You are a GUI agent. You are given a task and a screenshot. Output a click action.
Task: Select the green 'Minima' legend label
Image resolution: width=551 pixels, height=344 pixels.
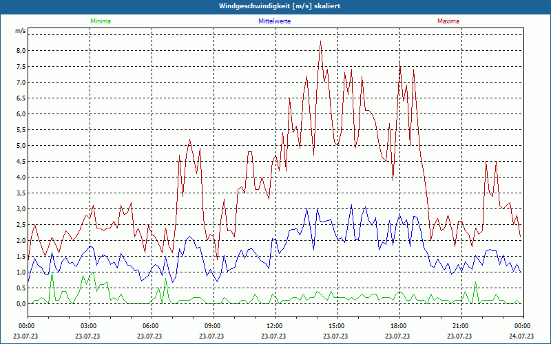pyautogui.click(x=101, y=21)
